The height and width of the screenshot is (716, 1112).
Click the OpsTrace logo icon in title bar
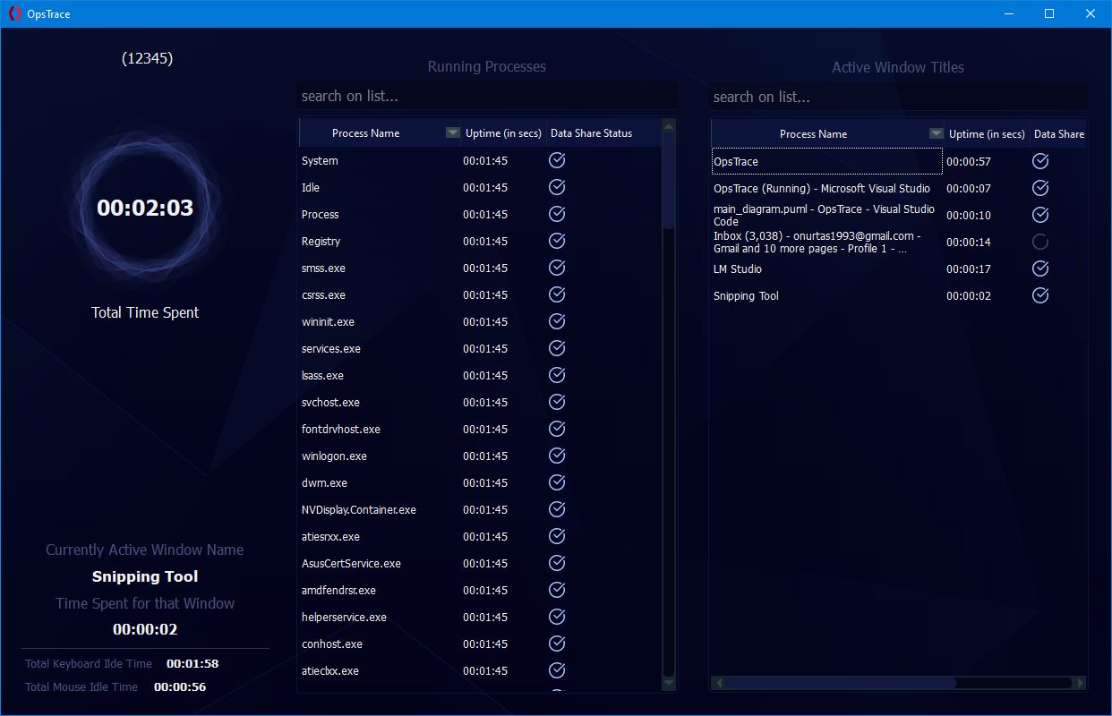coord(14,13)
